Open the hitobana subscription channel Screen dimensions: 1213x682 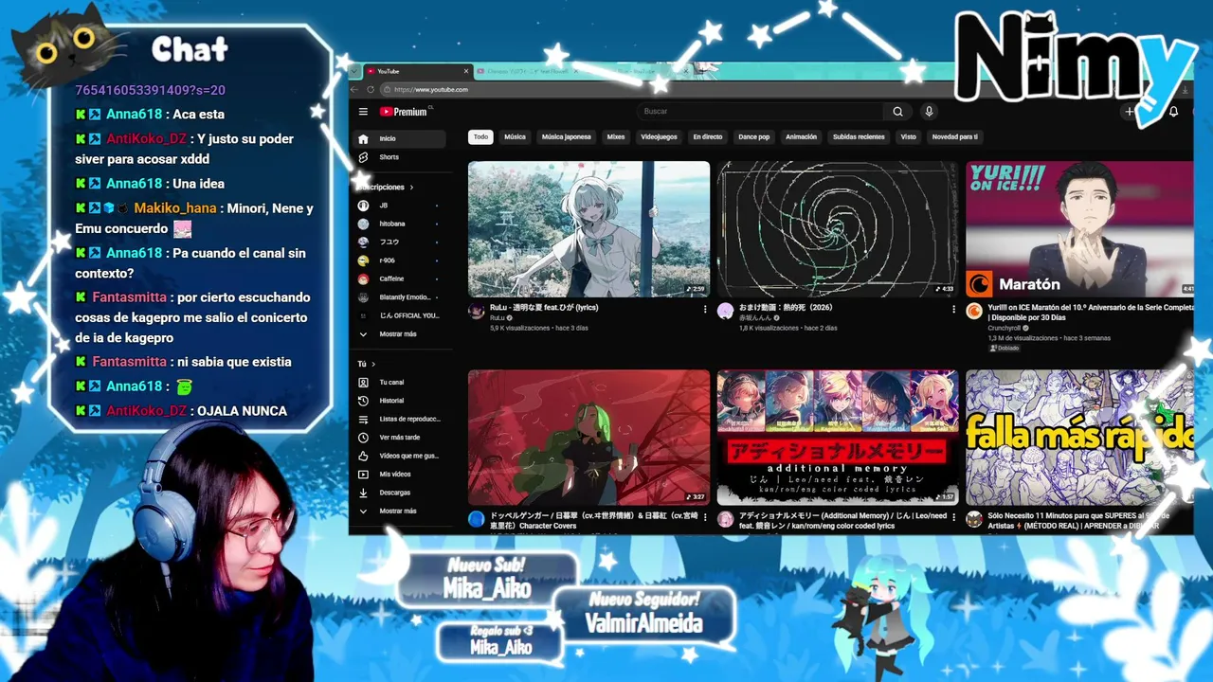[x=400, y=224]
